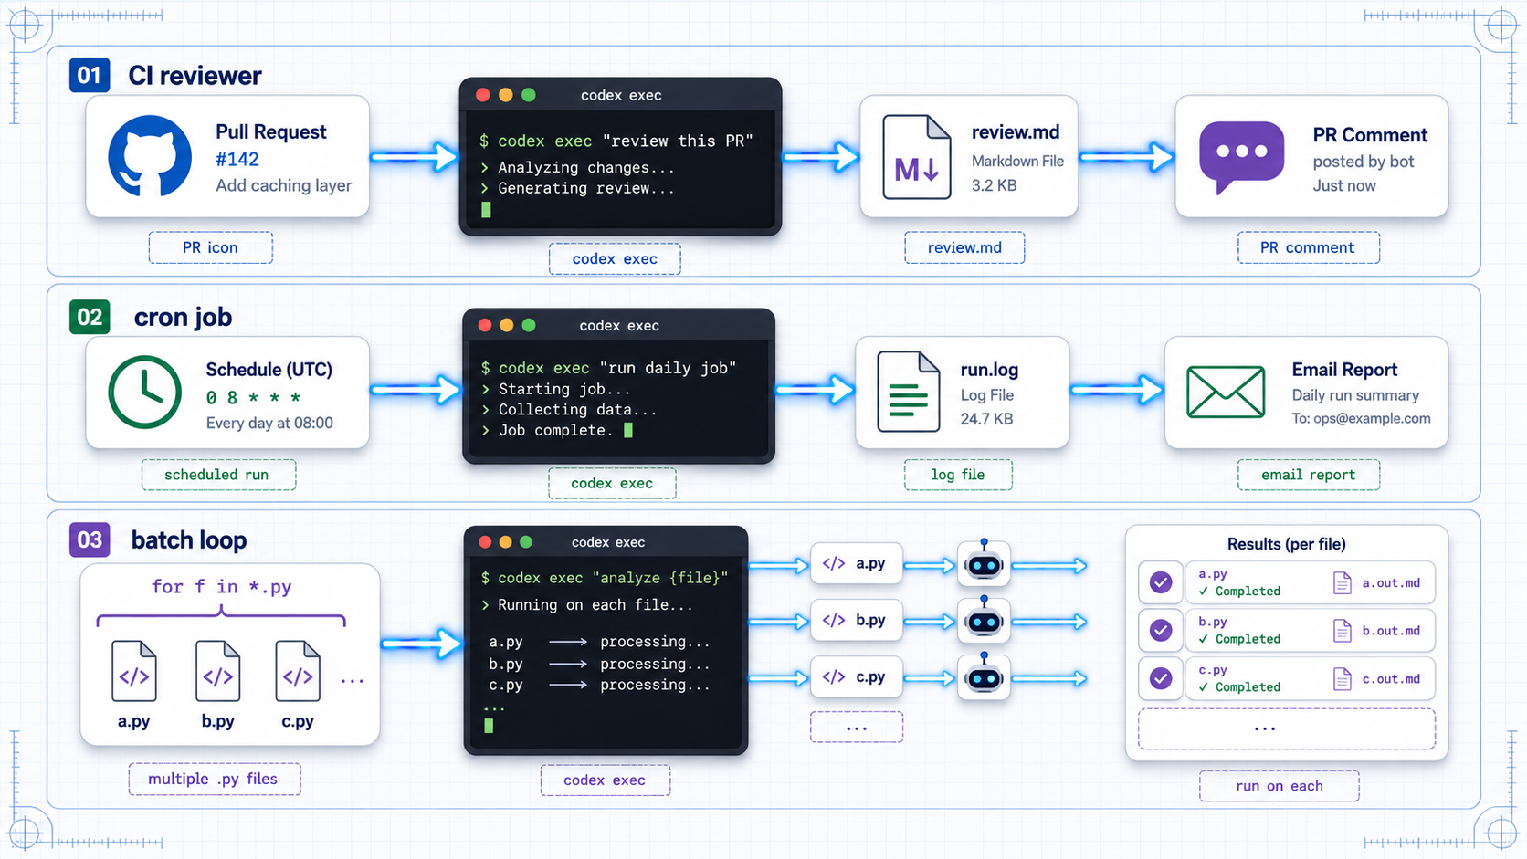1527x859 pixels.
Task: Click the log file dashed label
Action: click(x=958, y=475)
